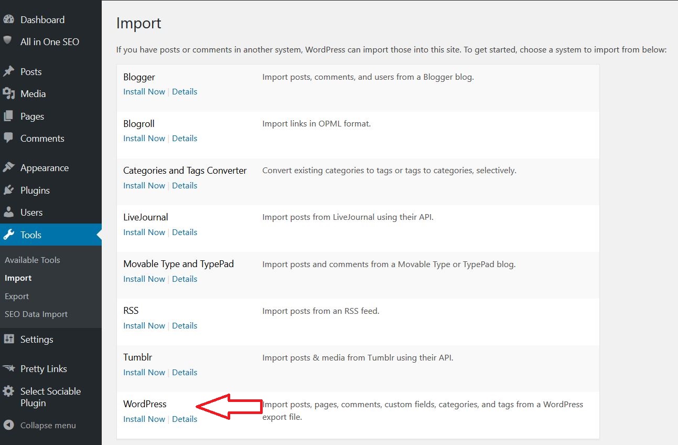Screen dimensions: 678x445
Task: View Details for Movable Type and TypePad
Action: point(185,279)
